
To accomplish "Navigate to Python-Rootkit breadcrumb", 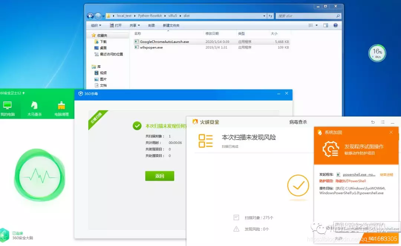I will [x=150, y=16].
